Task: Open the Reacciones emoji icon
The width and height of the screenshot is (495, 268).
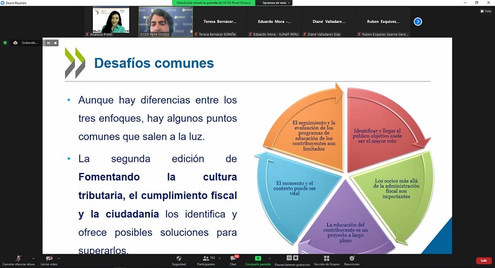Action: click(351, 258)
